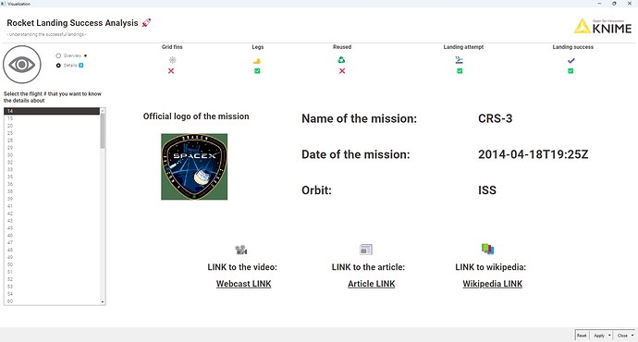
Task: Click the grid fins snowflake icon
Action: (x=173, y=60)
